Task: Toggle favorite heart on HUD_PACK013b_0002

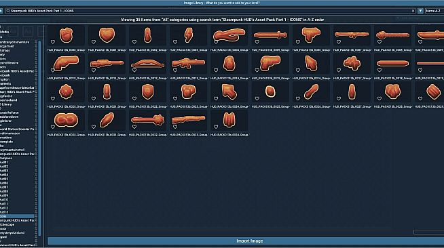Action: tap(134, 42)
